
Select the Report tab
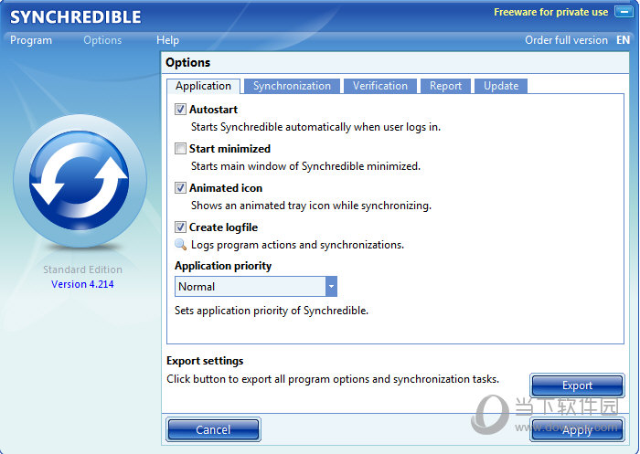point(445,86)
